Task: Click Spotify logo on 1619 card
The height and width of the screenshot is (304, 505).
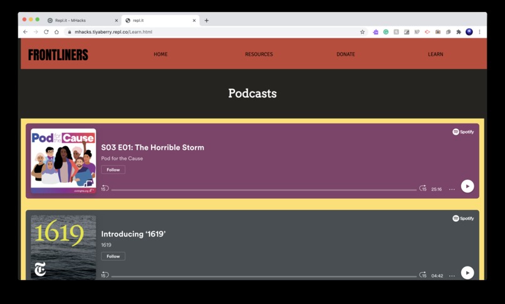Action: [x=463, y=218]
